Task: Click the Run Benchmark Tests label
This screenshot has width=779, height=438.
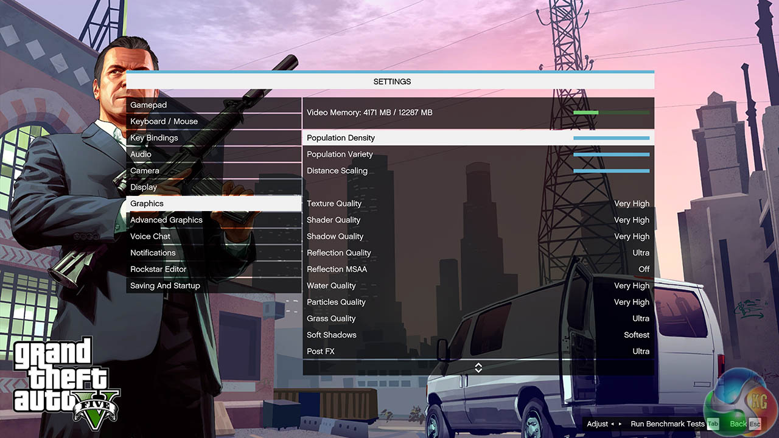Action: pos(668,424)
